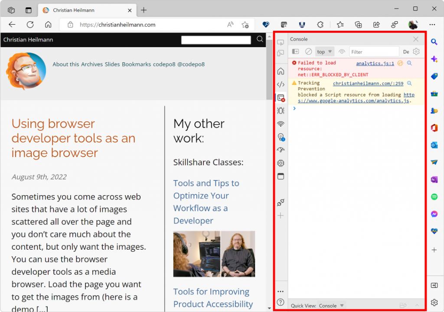Click the console prompt arrow
The image size is (444, 312).
point(294,108)
